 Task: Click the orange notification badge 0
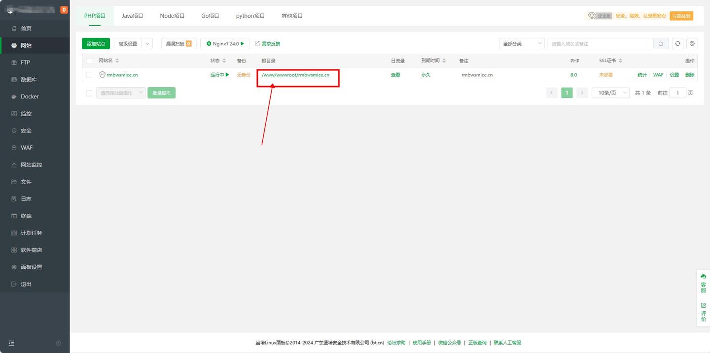(x=64, y=10)
